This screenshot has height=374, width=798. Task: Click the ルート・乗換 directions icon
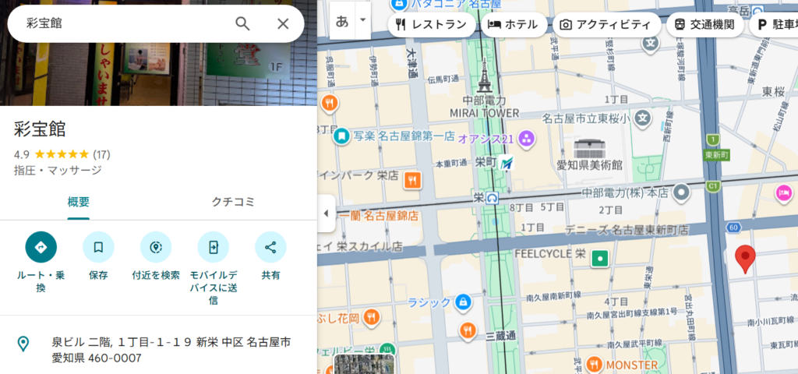tap(41, 247)
